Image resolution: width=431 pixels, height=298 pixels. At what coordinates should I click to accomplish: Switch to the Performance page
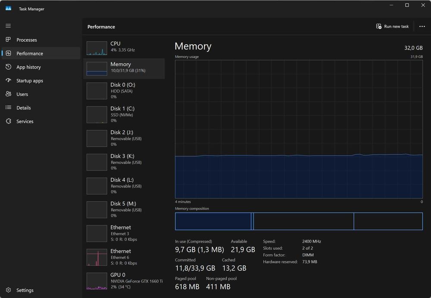[x=41, y=53]
